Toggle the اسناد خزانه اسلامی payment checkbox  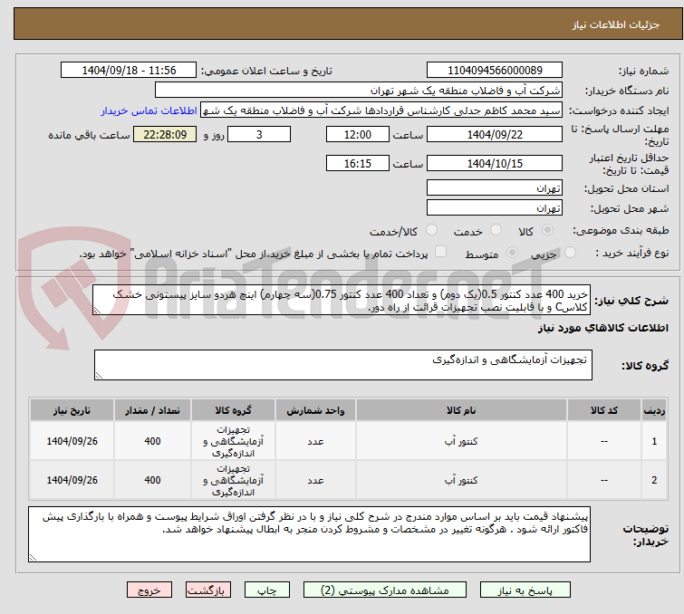(x=440, y=252)
